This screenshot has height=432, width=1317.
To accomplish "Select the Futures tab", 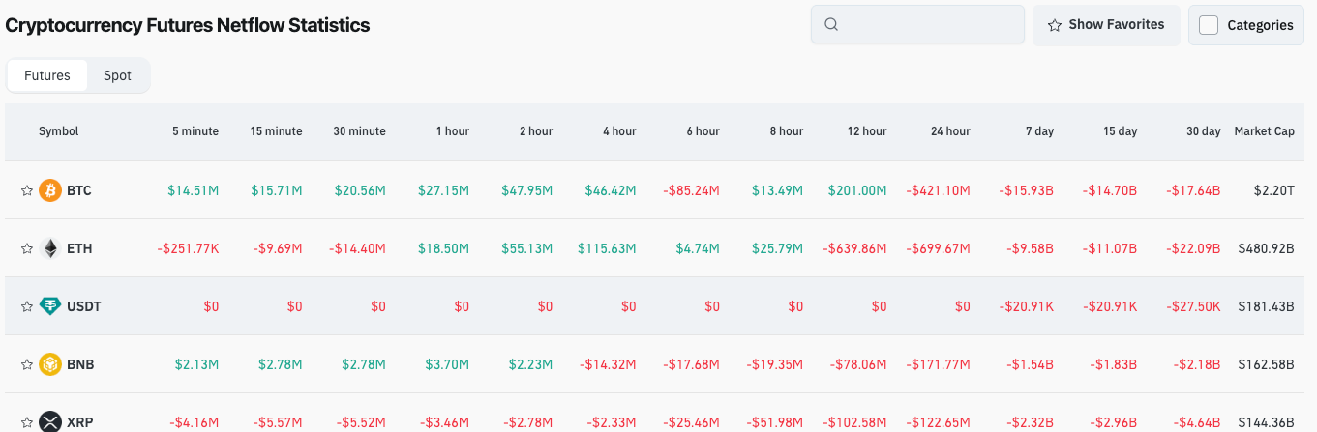I will (x=47, y=75).
